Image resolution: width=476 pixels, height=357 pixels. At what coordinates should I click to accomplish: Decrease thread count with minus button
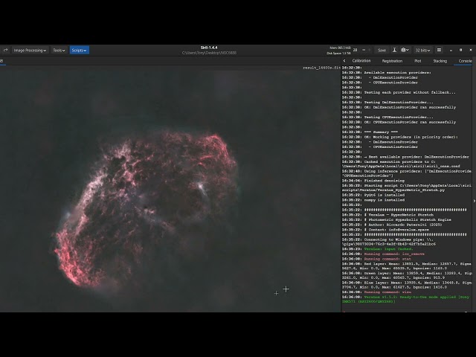[x=364, y=50]
